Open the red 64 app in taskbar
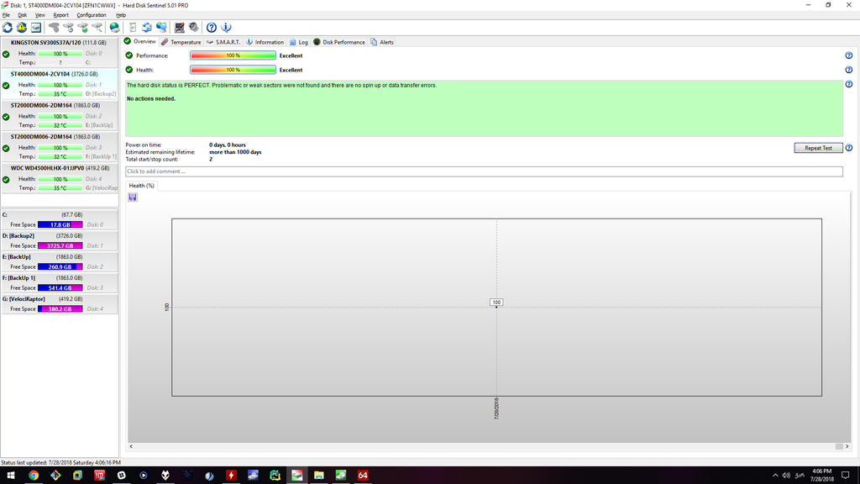 [x=363, y=476]
